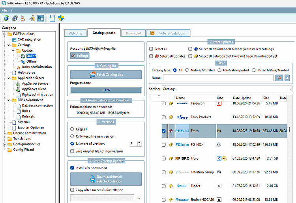Collapse the Update tree node

pos(13,50)
